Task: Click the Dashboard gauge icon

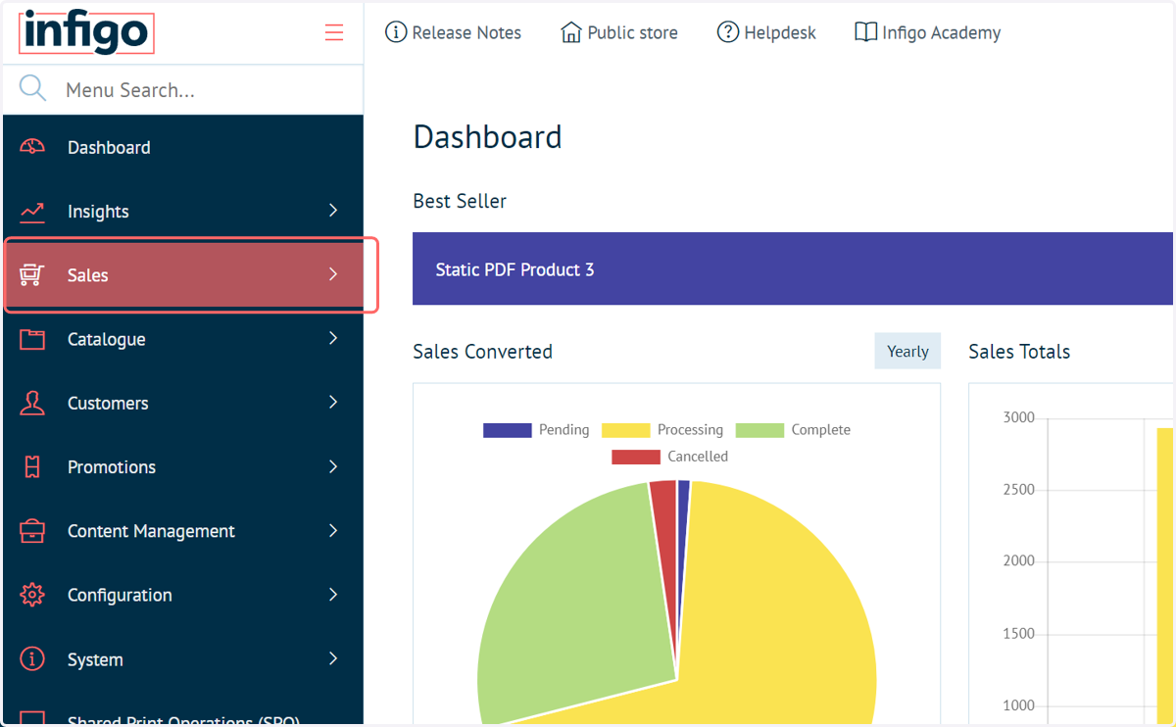Action: click(x=32, y=147)
